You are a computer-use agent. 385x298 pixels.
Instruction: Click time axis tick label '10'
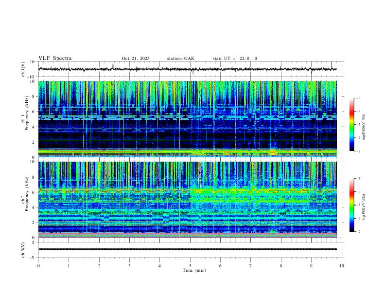(342, 266)
